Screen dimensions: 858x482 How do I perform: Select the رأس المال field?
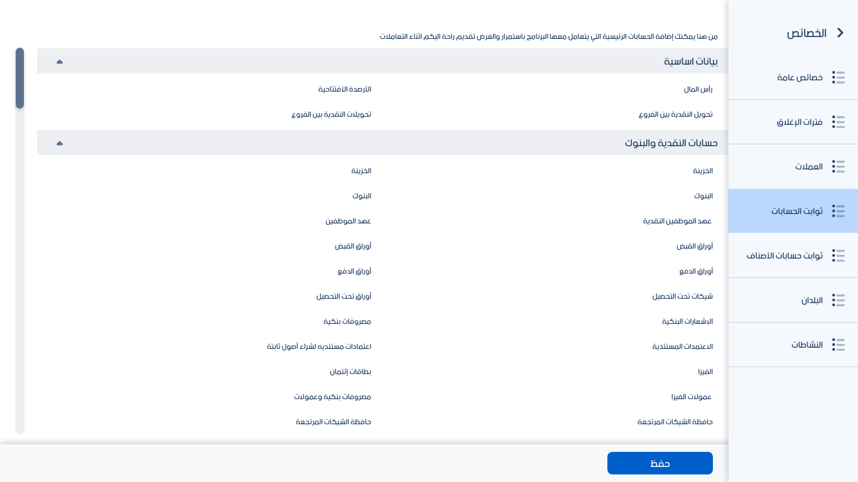coord(698,89)
